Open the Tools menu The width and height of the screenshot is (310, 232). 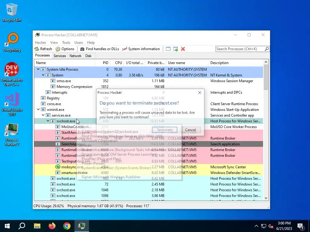[66, 42]
